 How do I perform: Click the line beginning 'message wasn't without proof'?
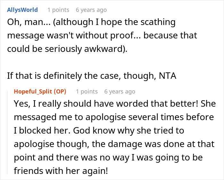(102, 36)
